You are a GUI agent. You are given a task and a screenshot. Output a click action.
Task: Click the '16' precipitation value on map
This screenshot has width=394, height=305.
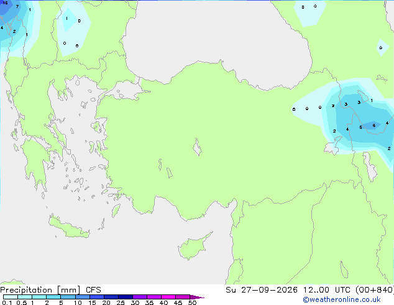[5, 3]
